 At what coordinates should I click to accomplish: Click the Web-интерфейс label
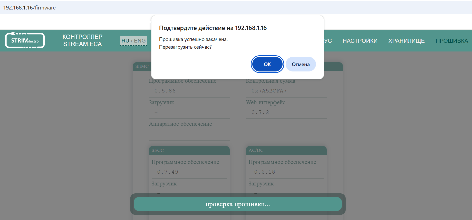point(265,102)
